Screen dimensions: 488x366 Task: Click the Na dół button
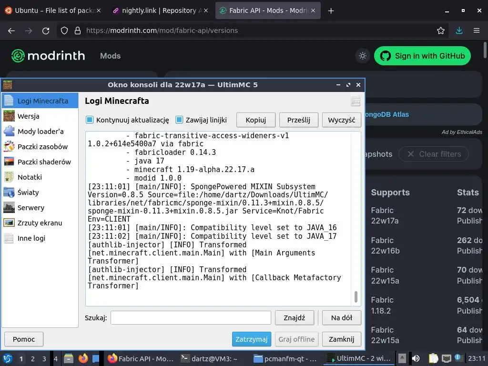click(x=341, y=318)
